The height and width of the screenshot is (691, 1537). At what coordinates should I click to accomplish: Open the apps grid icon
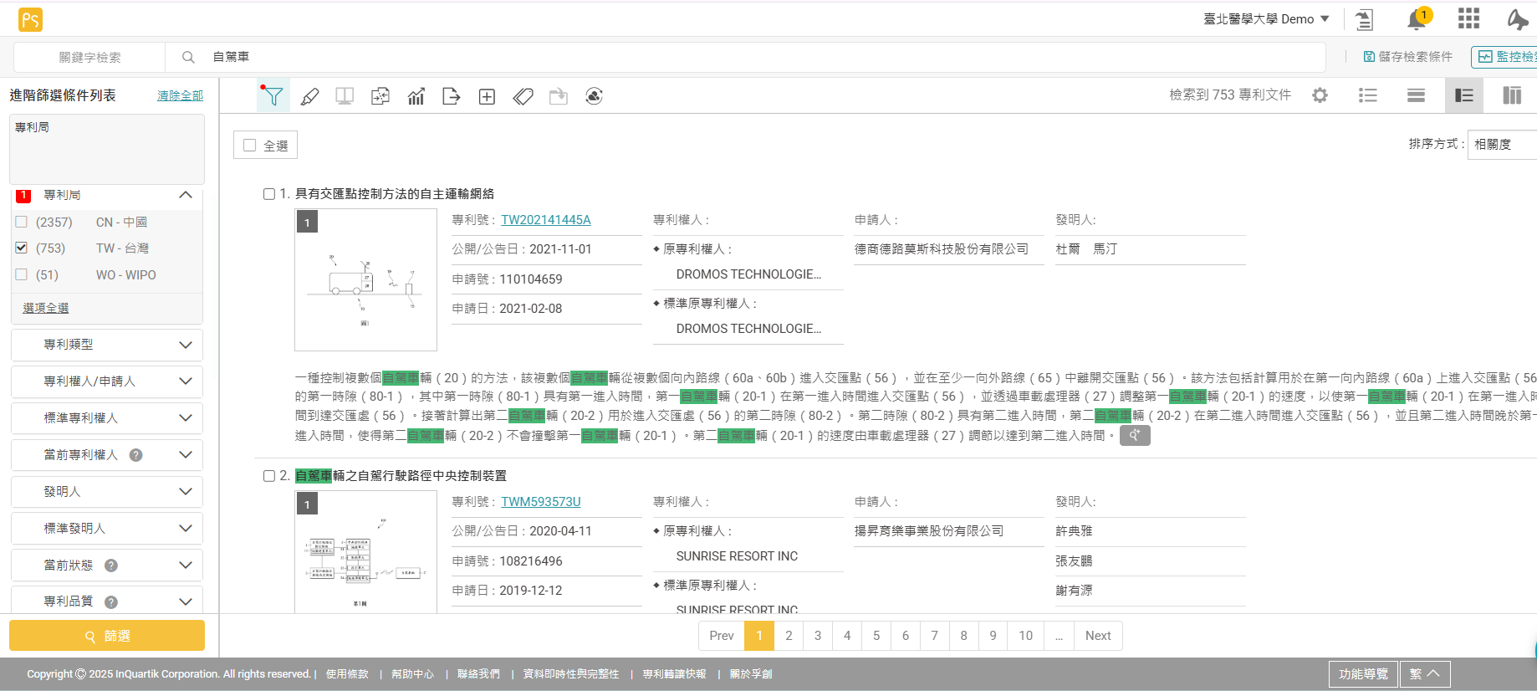(1468, 18)
